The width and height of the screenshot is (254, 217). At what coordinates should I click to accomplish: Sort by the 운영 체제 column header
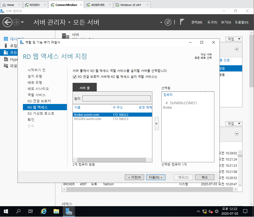tap(145, 107)
